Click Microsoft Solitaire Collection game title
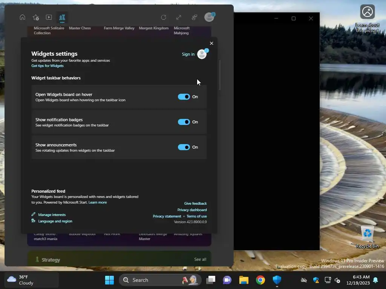The height and width of the screenshot is (289, 386). coord(49,30)
